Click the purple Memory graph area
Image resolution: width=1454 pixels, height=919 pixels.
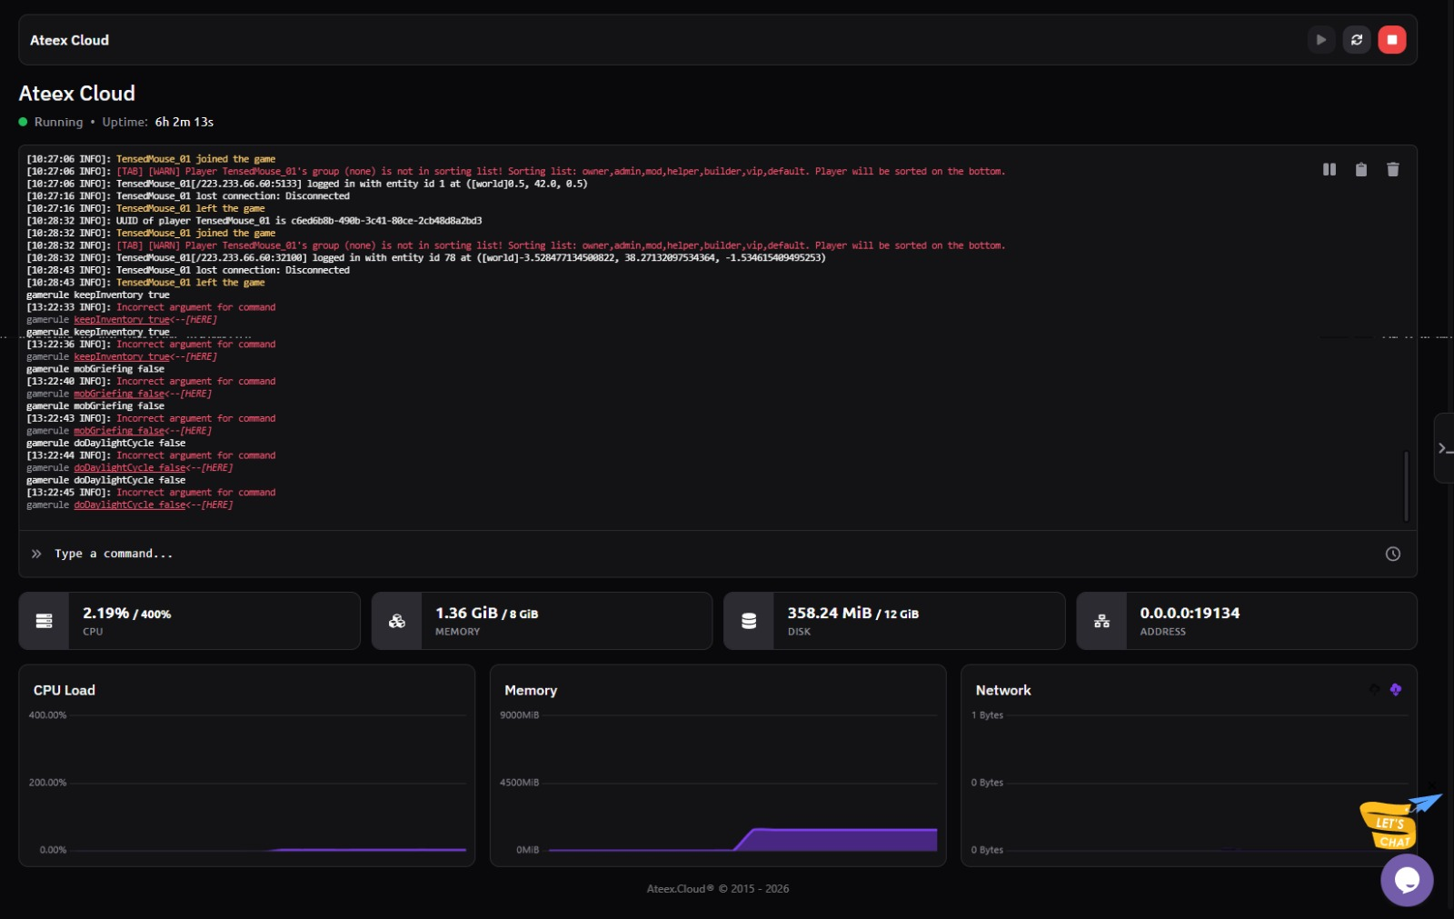836,840
